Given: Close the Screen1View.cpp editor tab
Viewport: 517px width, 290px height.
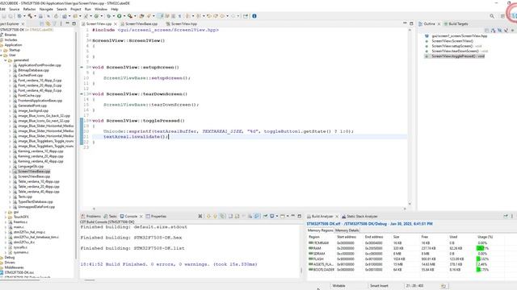Looking at the screenshot, I should [x=116, y=24].
